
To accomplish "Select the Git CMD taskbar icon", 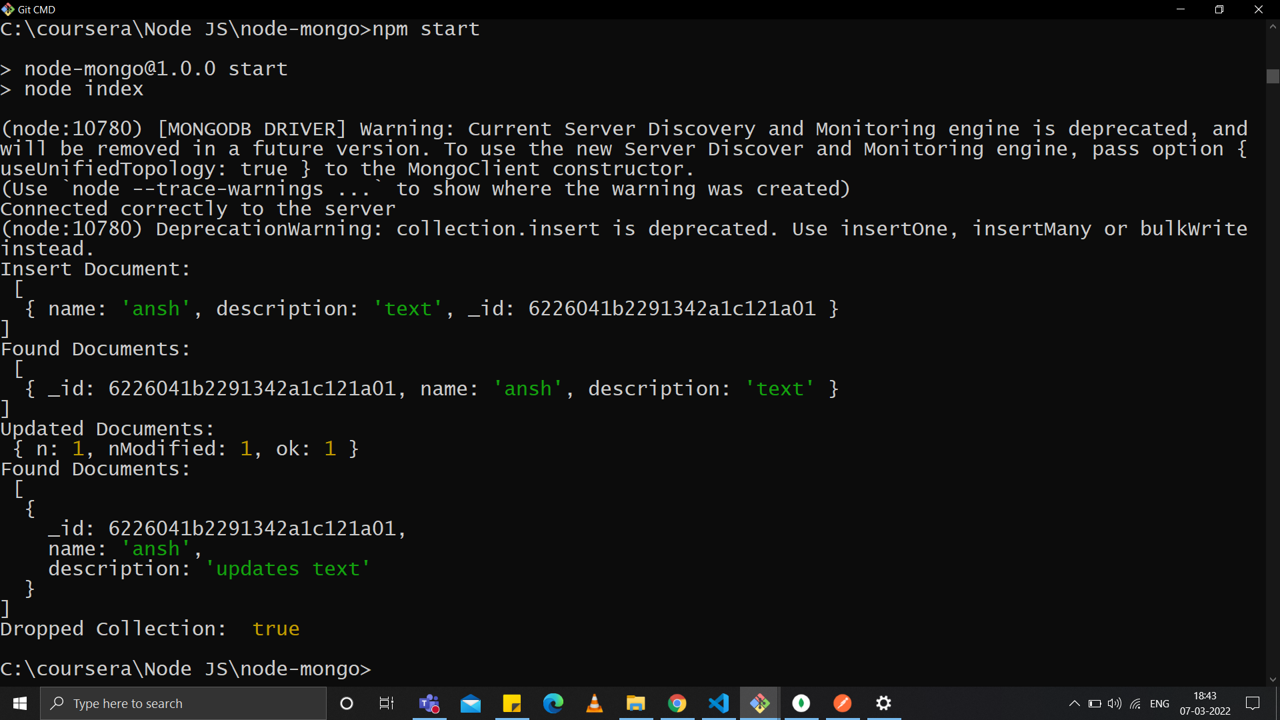I will tap(760, 703).
